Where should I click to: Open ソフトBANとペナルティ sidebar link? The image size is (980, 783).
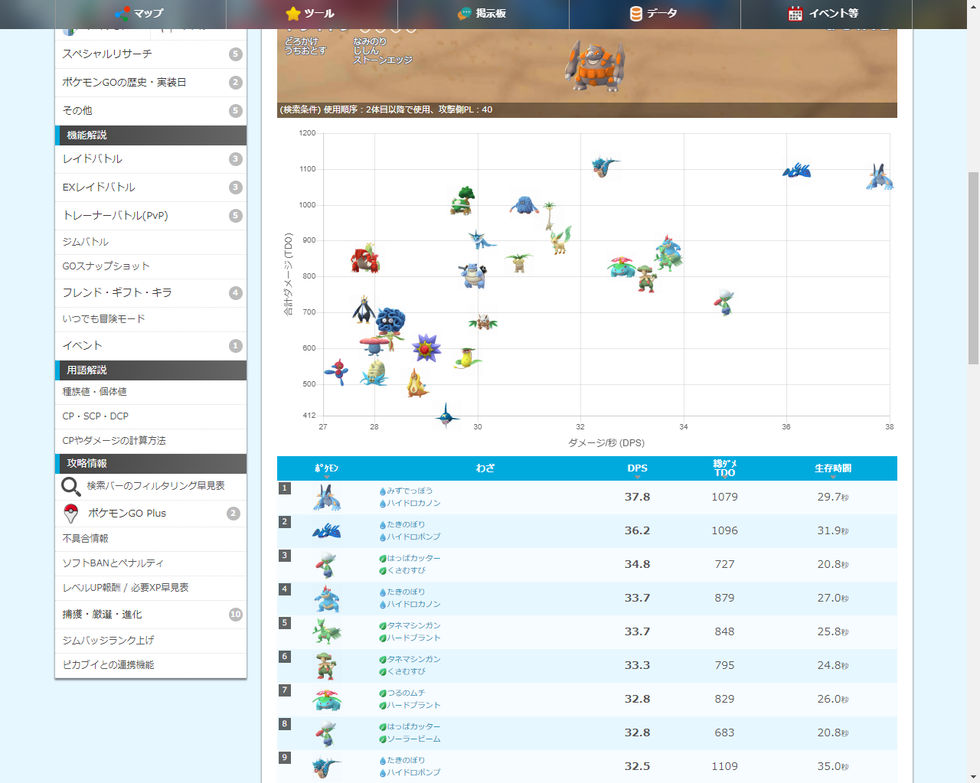tap(151, 563)
